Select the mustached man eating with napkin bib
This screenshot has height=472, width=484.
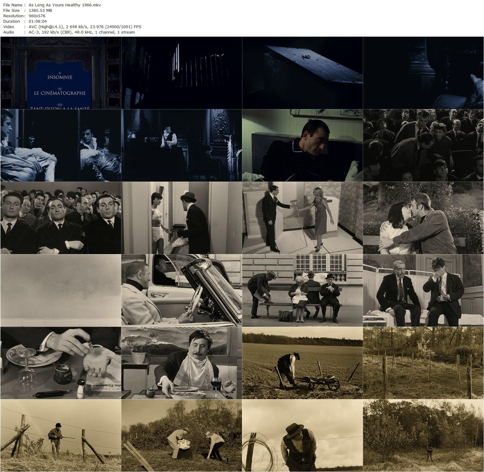(181, 363)
